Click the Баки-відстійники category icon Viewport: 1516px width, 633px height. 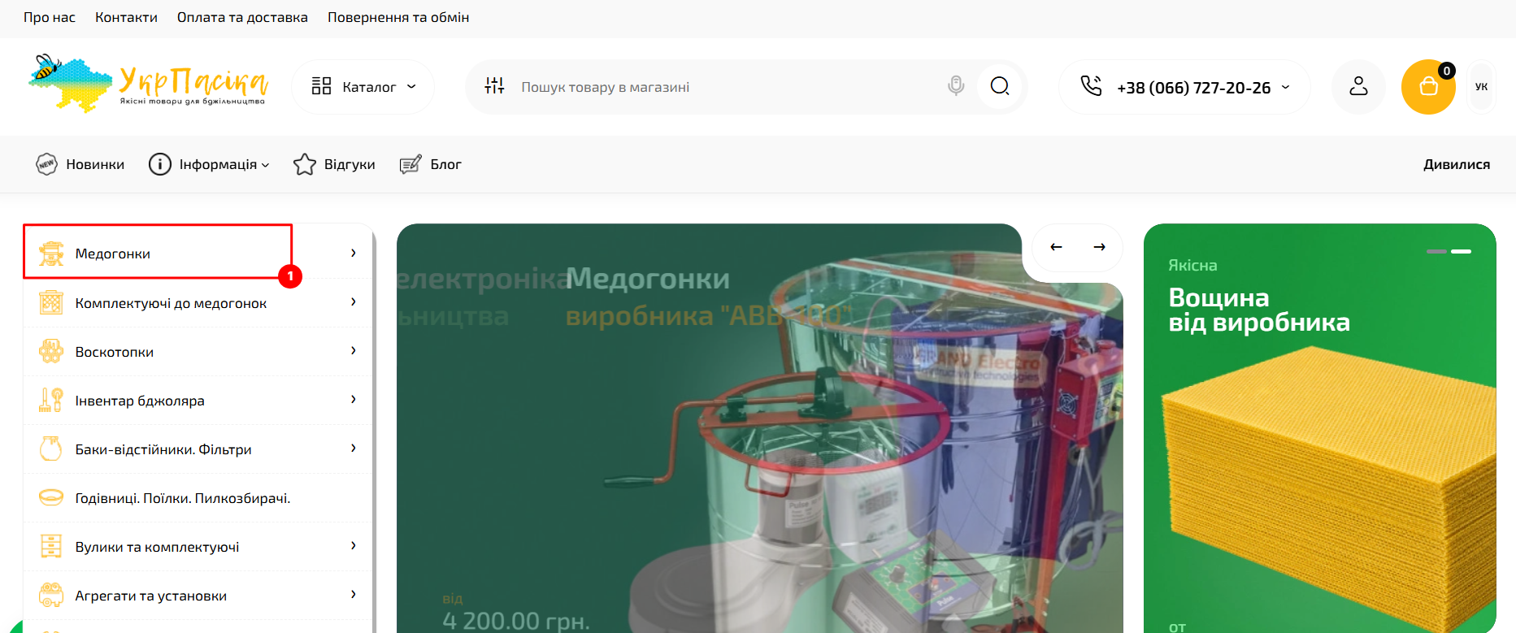51,449
